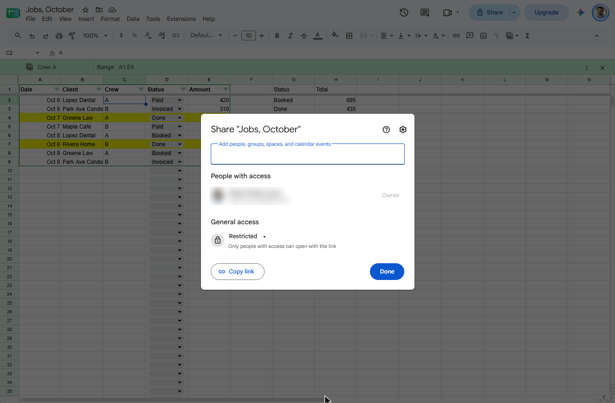
Task: Click the search menus magnifier icon
Action: (x=18, y=36)
